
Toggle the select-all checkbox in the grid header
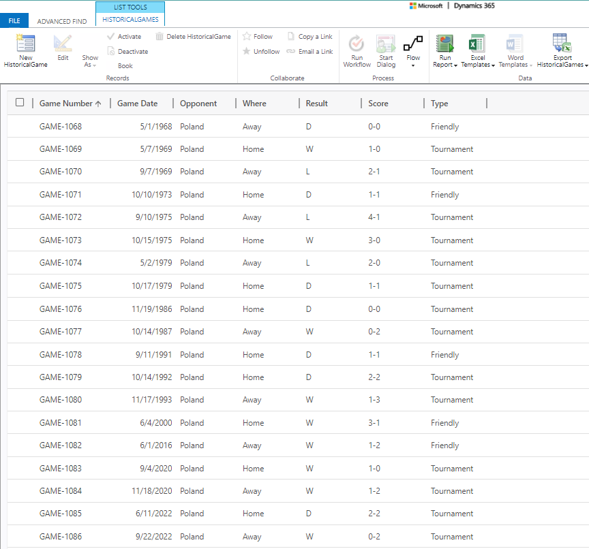20,102
